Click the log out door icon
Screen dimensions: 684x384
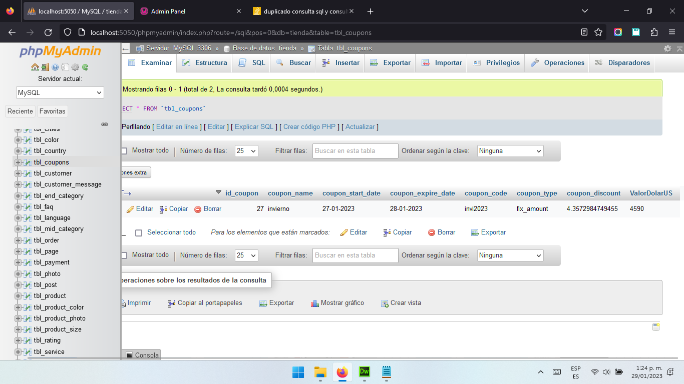pos(45,67)
